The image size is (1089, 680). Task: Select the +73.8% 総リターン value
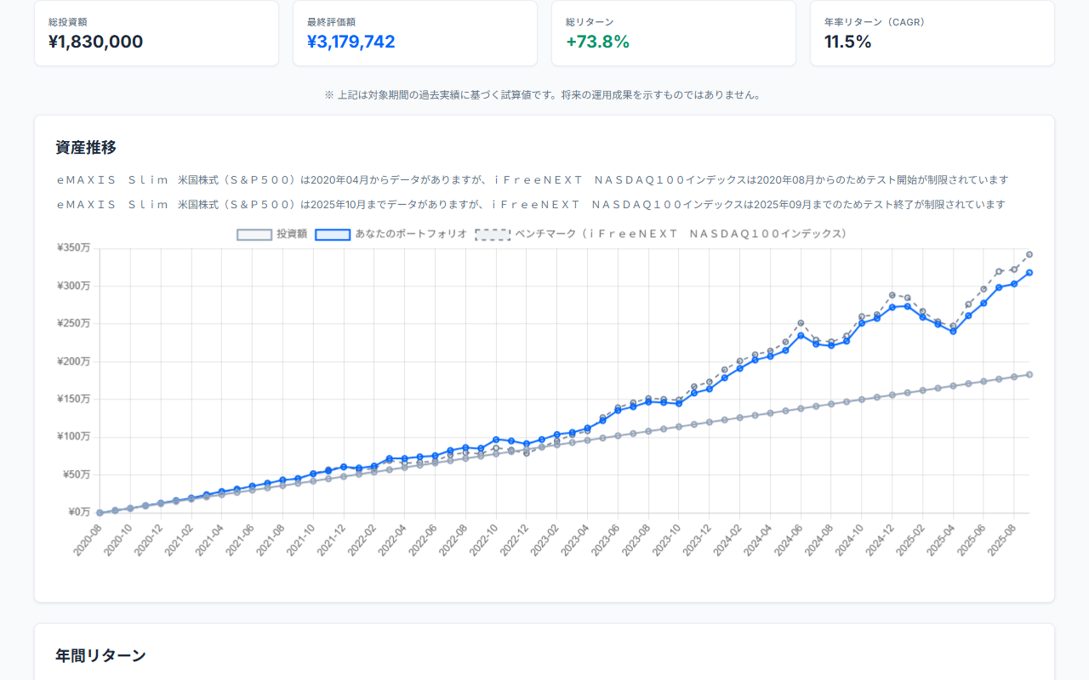click(x=598, y=40)
